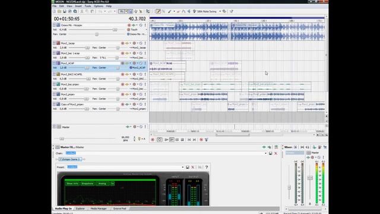The height and width of the screenshot is (214, 380).
Task: Open Master bus FX icon in Master track
Action: click(x=128, y=127)
